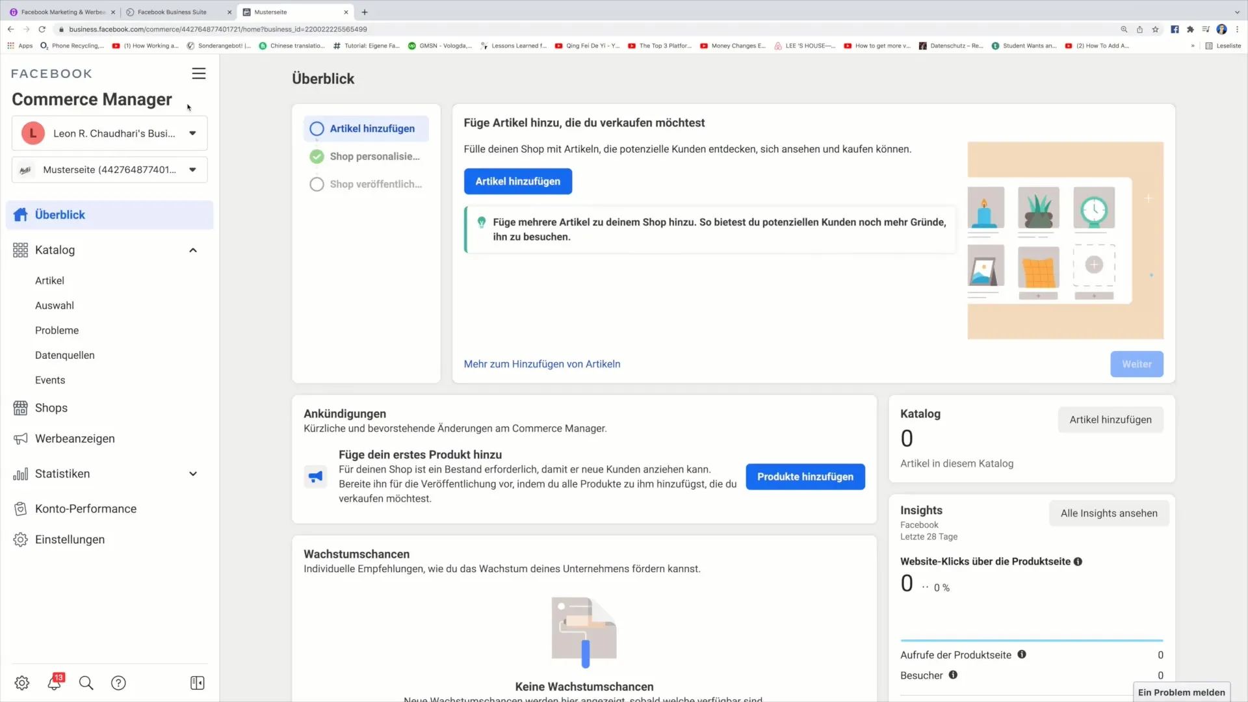The height and width of the screenshot is (702, 1248).
Task: Click the Konto-Performance clipboard icon
Action: click(21, 509)
